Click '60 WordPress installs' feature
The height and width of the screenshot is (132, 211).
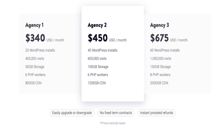tap(165, 50)
